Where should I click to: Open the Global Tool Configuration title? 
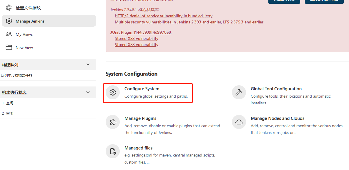[x=276, y=89]
